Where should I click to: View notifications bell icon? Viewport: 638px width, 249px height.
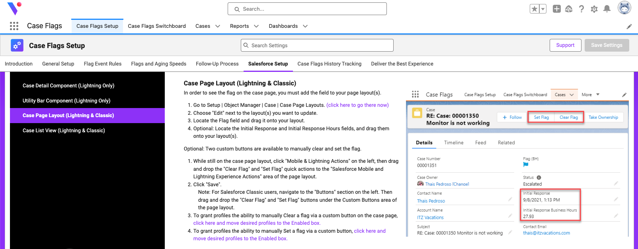point(607,9)
